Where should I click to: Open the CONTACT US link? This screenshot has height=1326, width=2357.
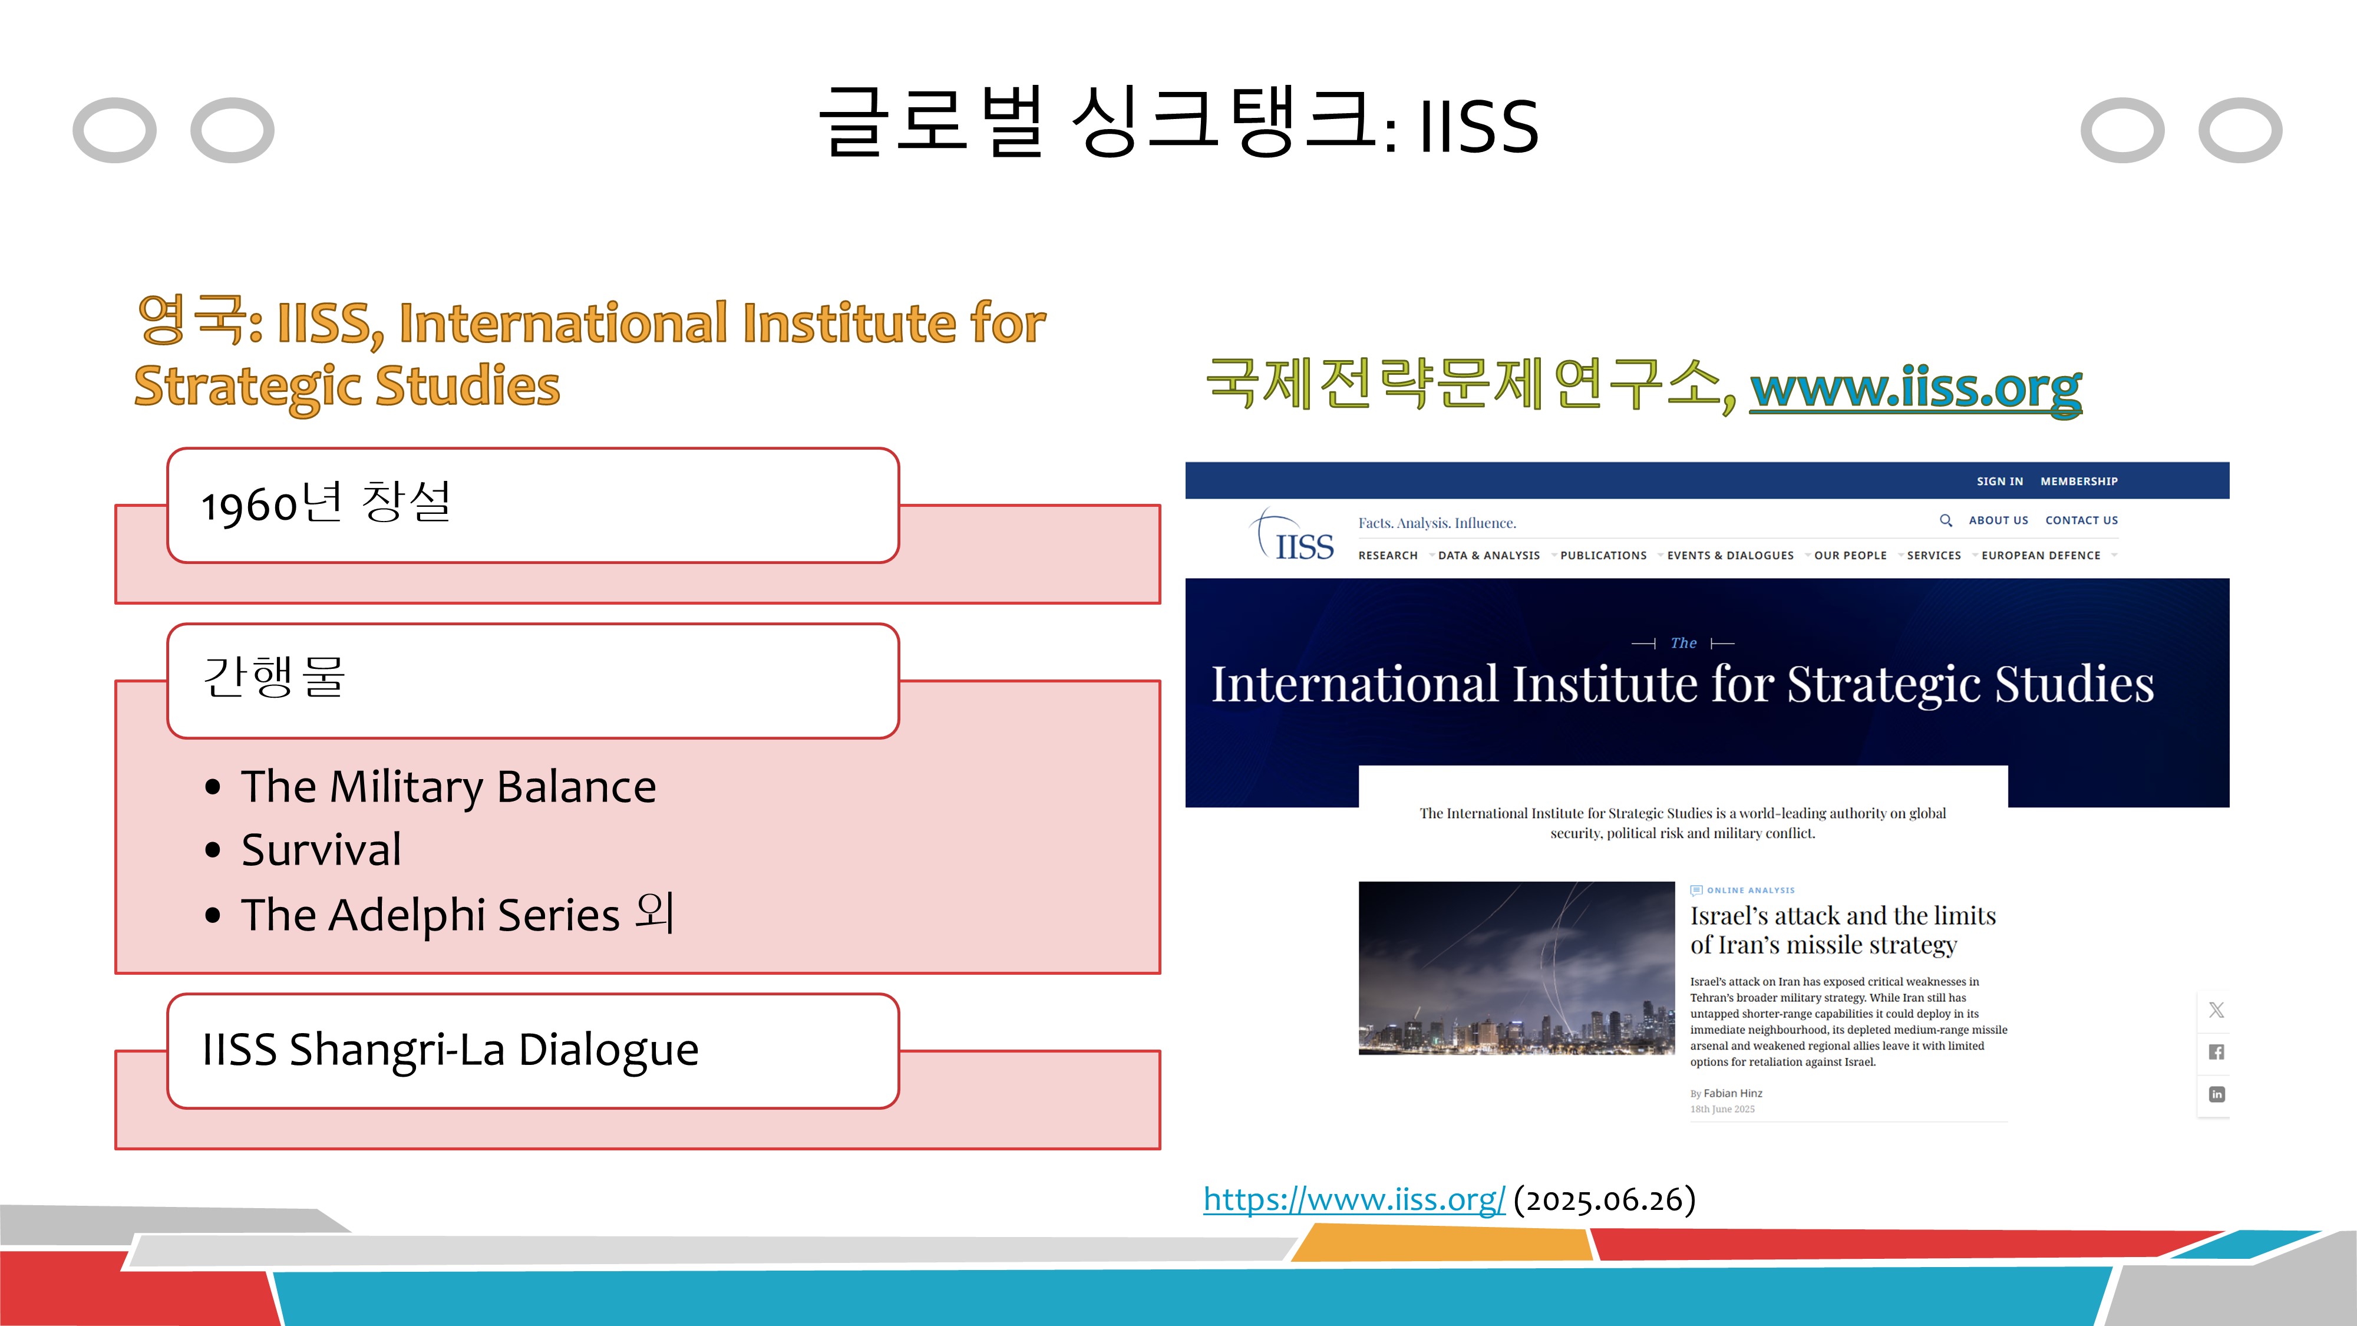pyautogui.click(x=2082, y=520)
